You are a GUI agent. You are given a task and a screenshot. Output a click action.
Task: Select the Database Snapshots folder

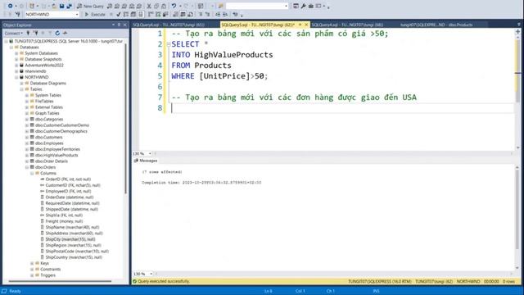coord(43,59)
